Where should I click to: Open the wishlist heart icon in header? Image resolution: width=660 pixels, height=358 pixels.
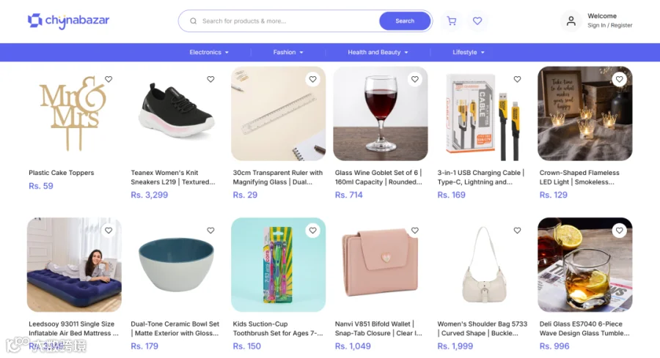[x=477, y=21]
